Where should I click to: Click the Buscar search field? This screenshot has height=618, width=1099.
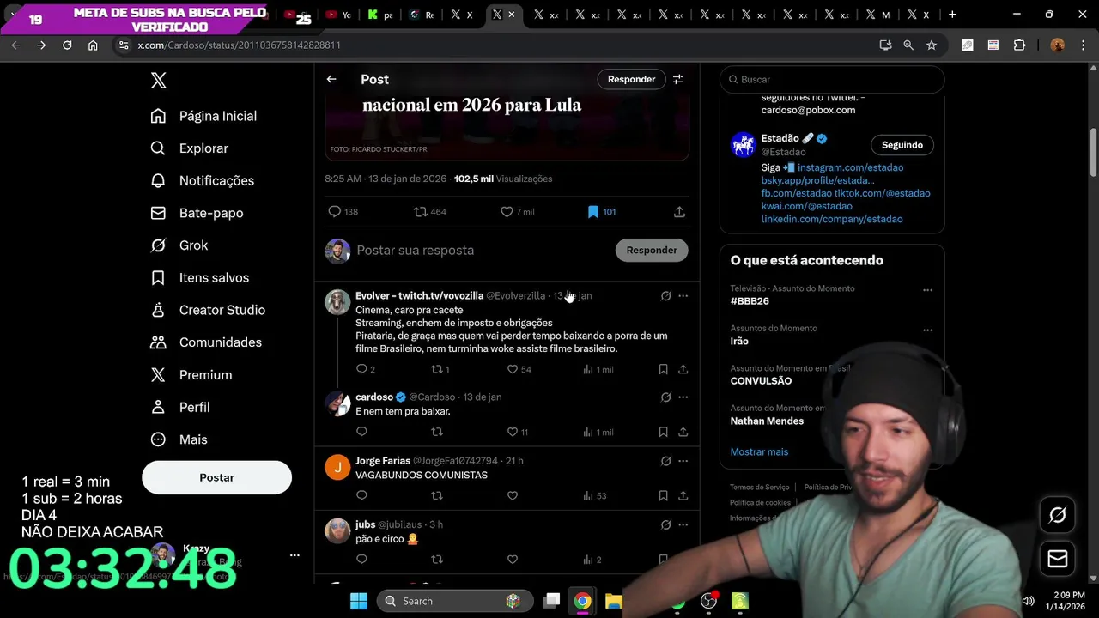tap(832, 80)
